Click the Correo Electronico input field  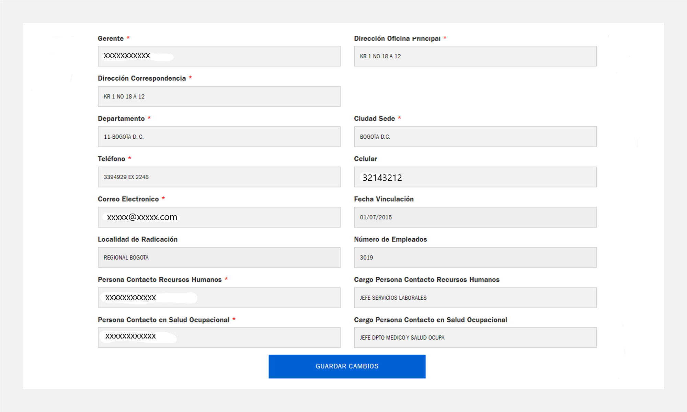pyautogui.click(x=219, y=217)
